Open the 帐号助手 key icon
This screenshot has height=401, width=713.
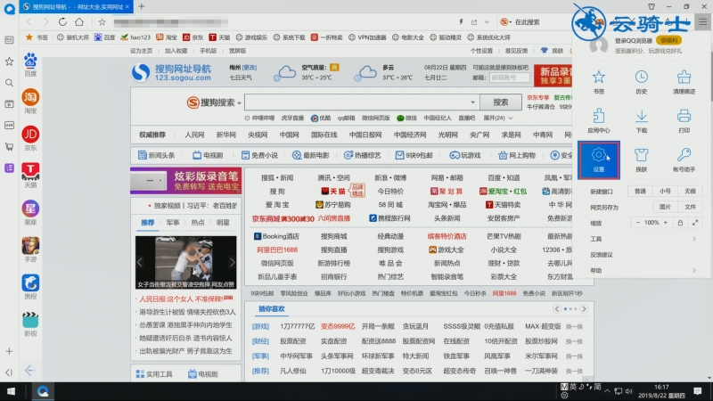(x=684, y=160)
